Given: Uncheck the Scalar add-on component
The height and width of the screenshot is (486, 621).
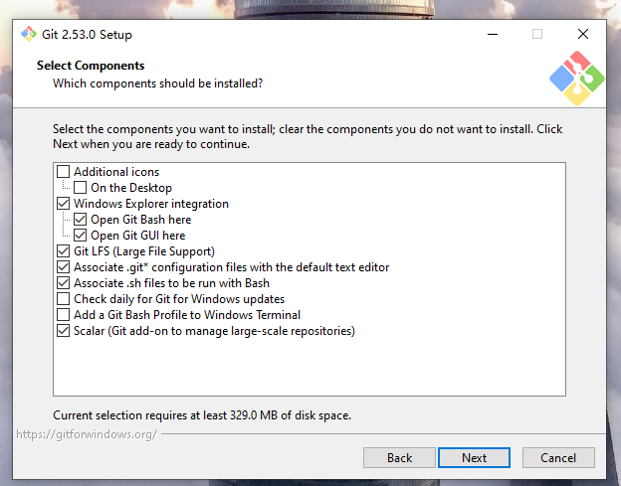Looking at the screenshot, I should click(x=65, y=331).
